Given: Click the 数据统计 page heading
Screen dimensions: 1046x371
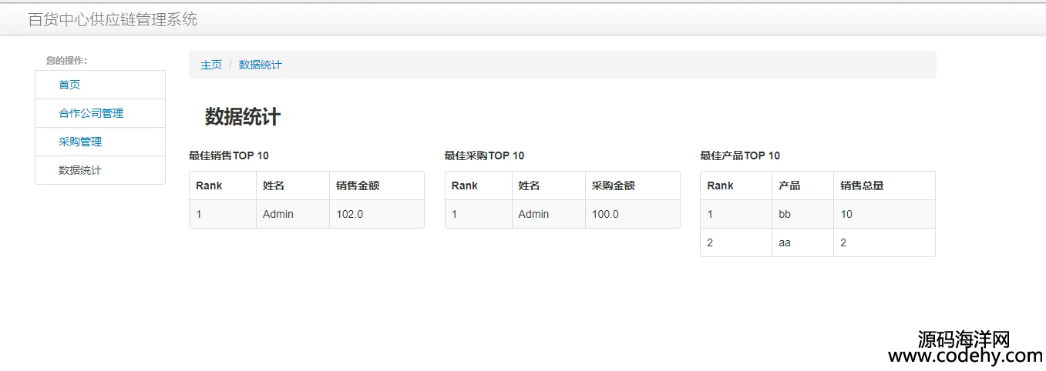Looking at the screenshot, I should point(243,117).
